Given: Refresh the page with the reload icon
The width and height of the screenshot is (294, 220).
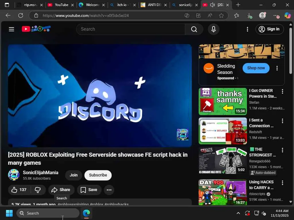Looking at the screenshot, I should [x=21, y=15].
